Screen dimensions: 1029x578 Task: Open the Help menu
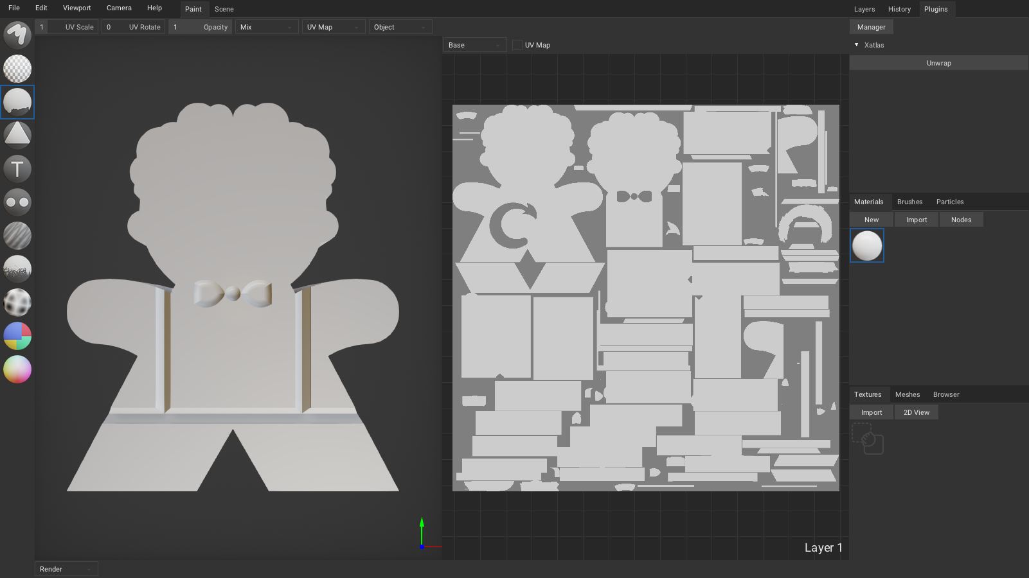coord(154,8)
